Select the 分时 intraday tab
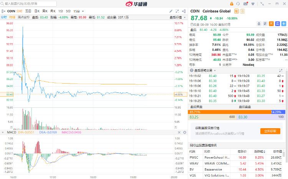This screenshot has width=288, height=179. (19, 11)
